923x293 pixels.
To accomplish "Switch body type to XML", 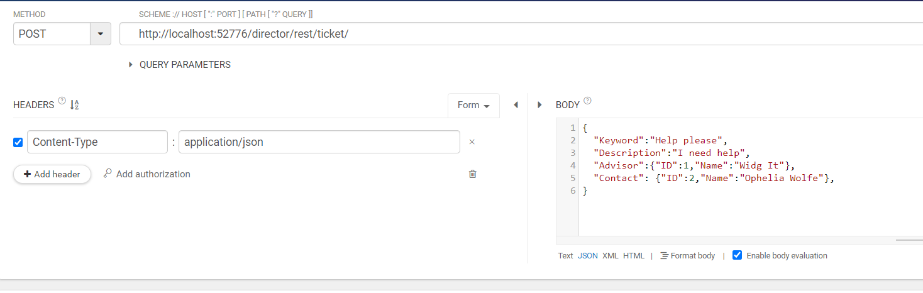I will coord(610,256).
